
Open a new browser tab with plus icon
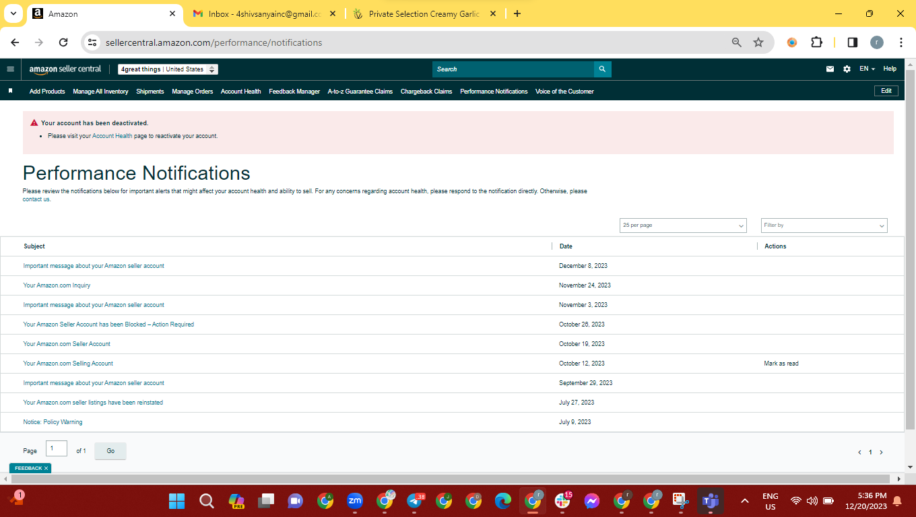(x=517, y=13)
